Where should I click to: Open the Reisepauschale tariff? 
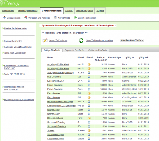55,118
